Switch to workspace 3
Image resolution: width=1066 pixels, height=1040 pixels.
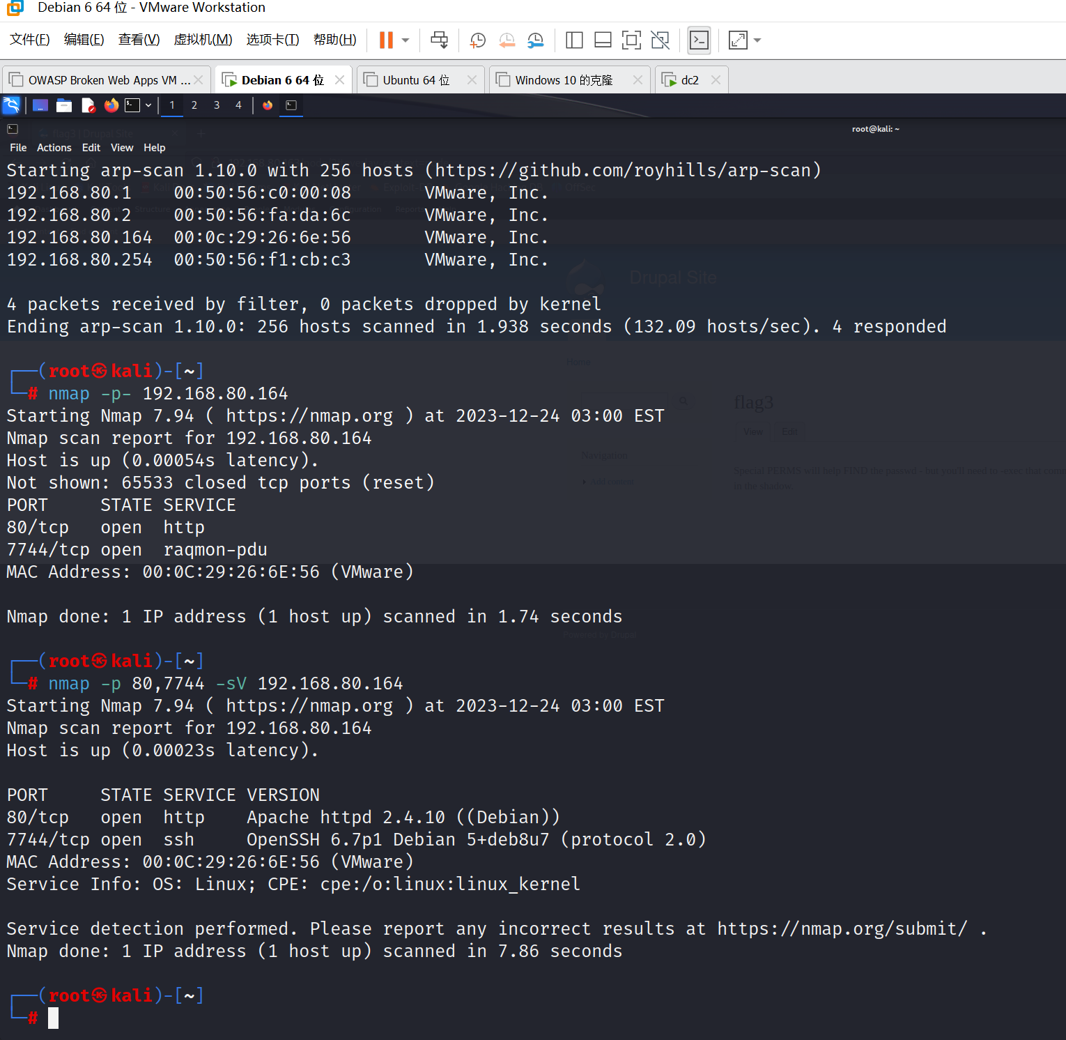click(217, 105)
